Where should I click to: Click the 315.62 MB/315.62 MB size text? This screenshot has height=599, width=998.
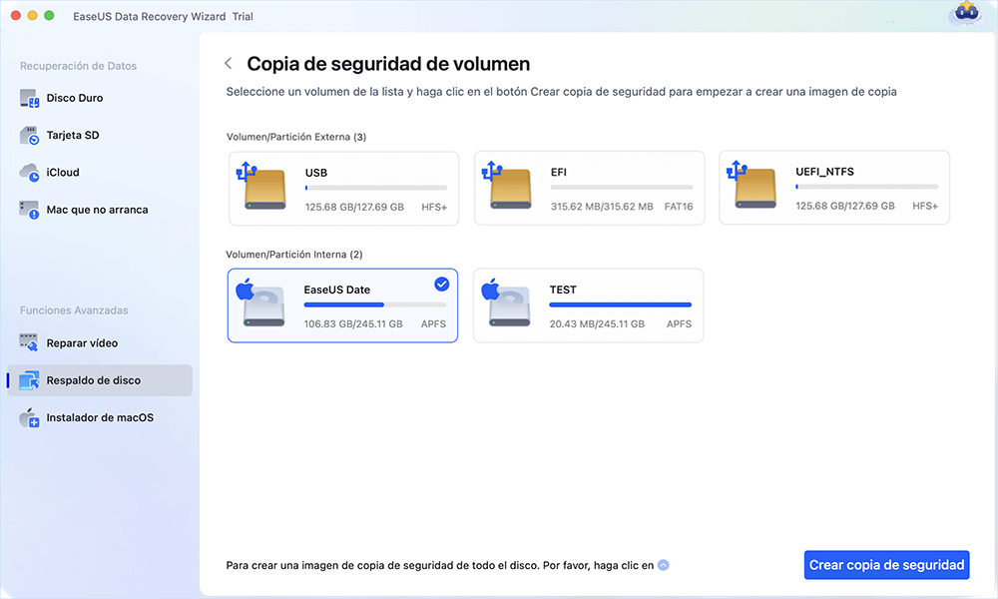602,207
